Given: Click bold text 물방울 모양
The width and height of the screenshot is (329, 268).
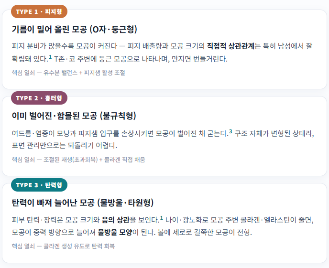Looking at the screenshot, I should 115,232.
